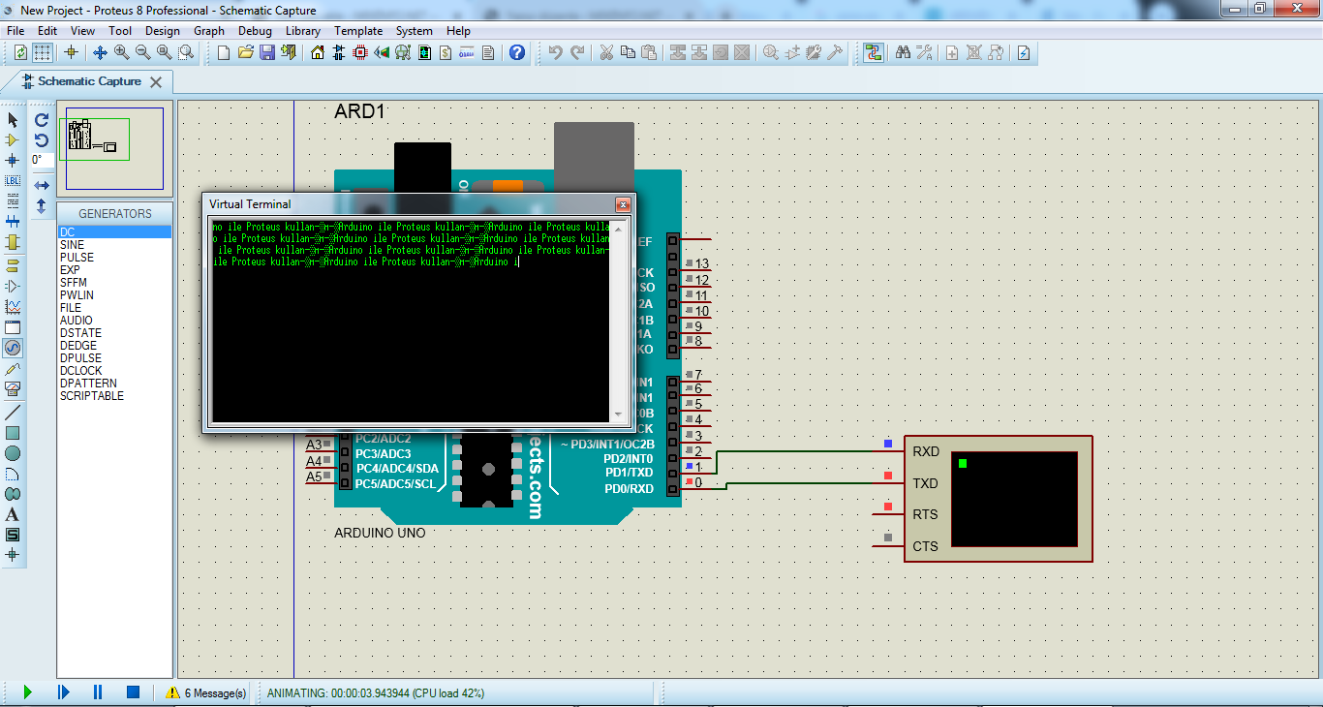Viewport: 1323px width, 707px height.
Task: Open the Library menu
Action: pyautogui.click(x=303, y=31)
